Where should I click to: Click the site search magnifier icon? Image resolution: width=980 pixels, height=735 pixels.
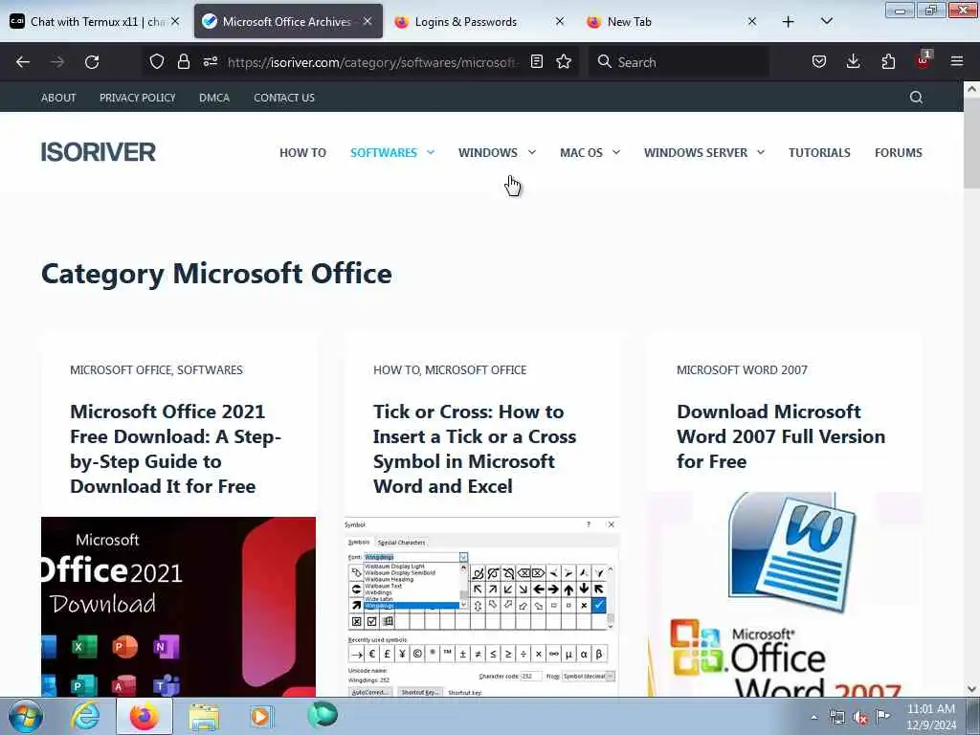click(916, 97)
